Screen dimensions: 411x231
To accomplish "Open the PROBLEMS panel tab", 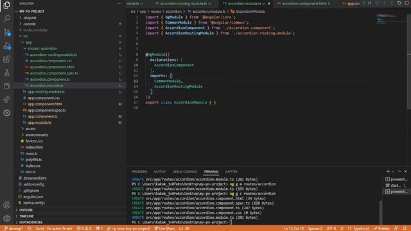I will (139, 171).
